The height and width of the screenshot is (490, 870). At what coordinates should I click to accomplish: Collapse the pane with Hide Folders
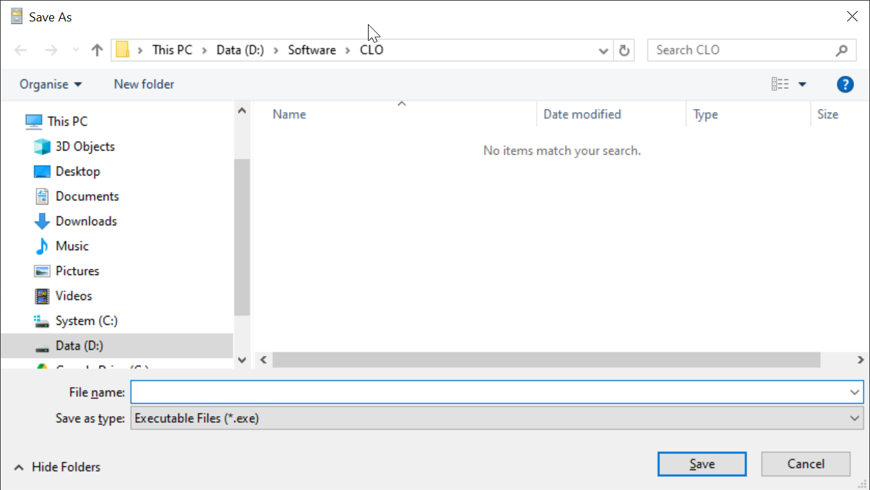(57, 467)
